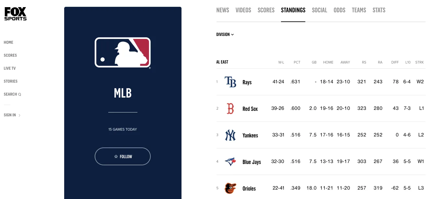Click the AL EAST division heading
The height and width of the screenshot is (199, 433).
click(222, 62)
